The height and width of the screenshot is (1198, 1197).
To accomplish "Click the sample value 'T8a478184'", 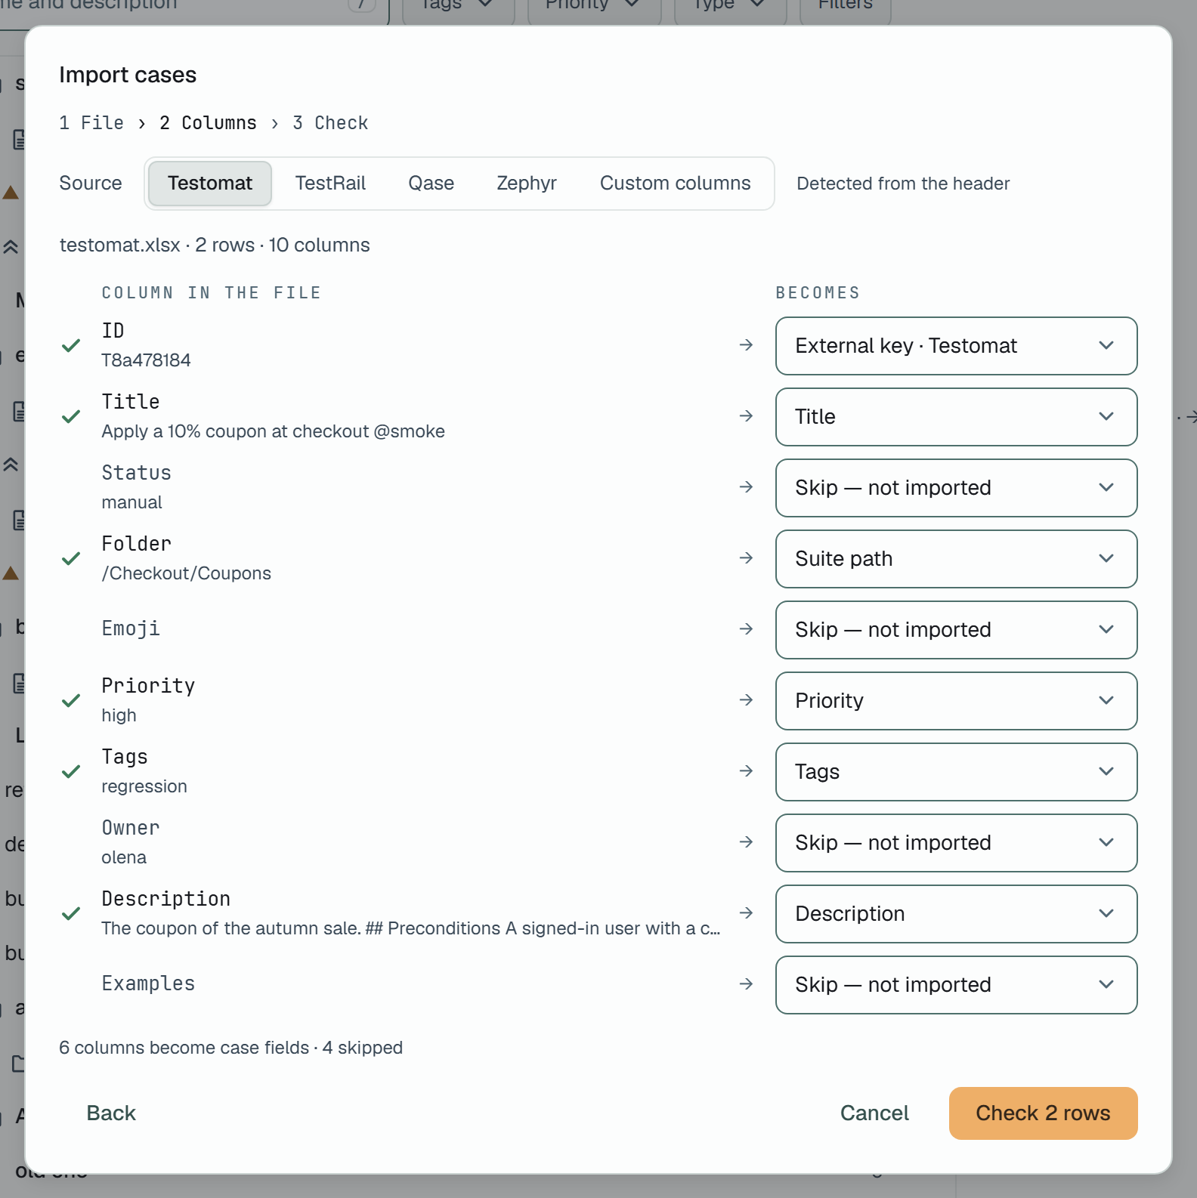I will click(146, 360).
